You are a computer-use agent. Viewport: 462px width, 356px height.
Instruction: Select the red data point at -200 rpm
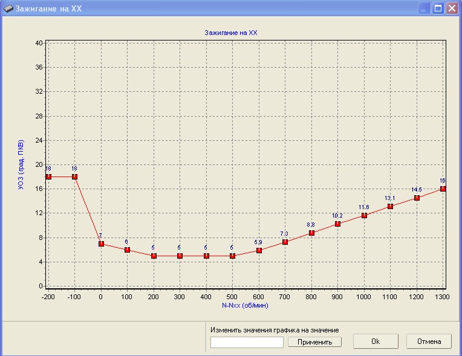coord(48,176)
